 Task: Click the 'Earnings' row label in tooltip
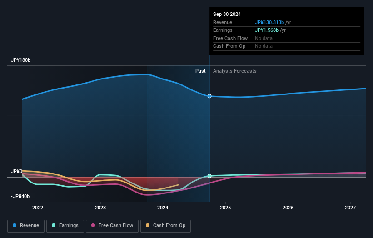(x=223, y=30)
